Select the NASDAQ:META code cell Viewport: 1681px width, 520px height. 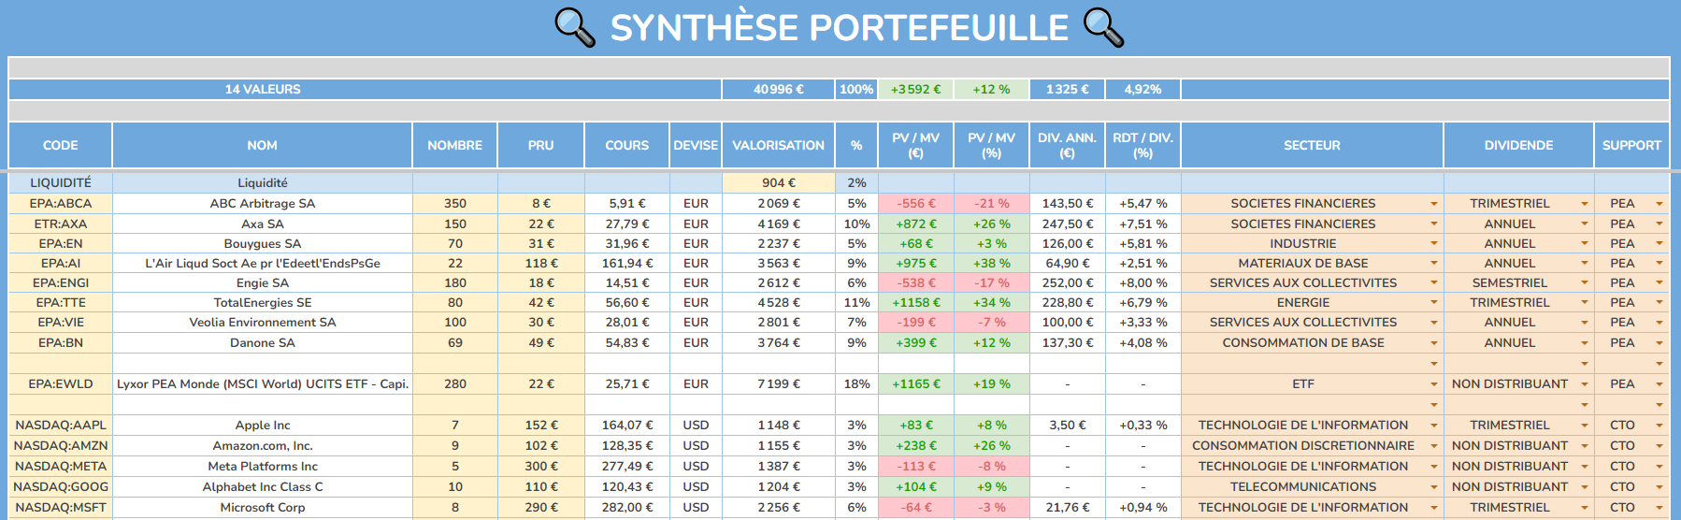(61, 467)
